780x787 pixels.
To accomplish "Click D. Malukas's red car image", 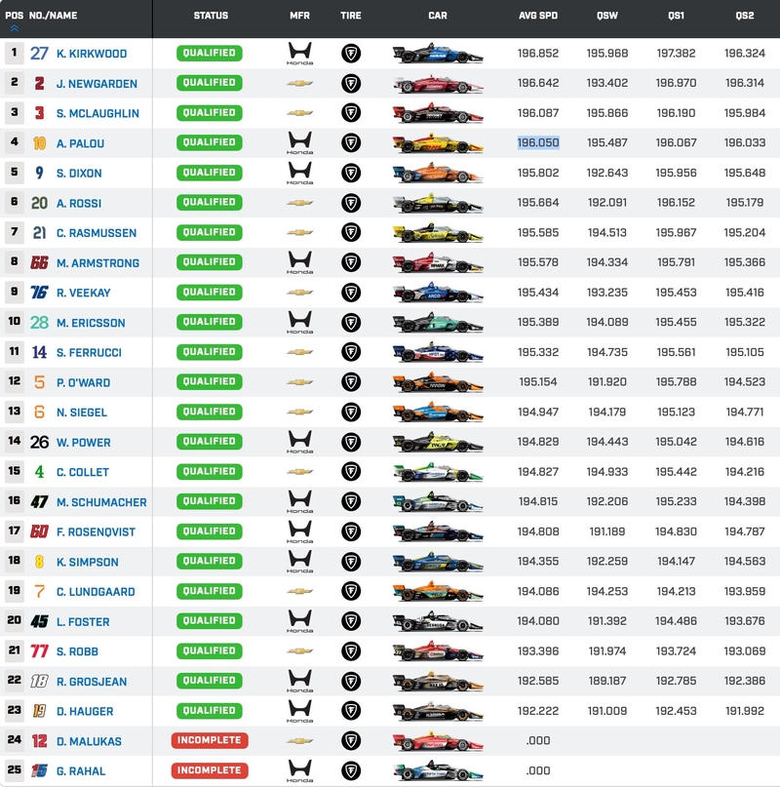I will pyautogui.click(x=438, y=740).
